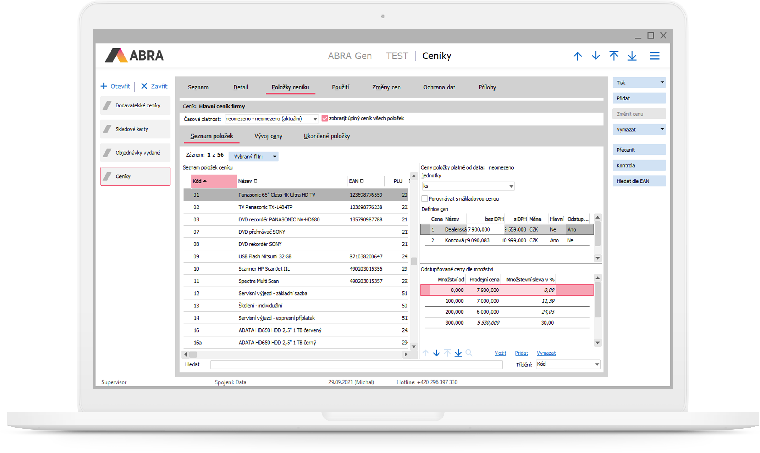The height and width of the screenshot is (453, 760).
Task: Click the Přidat link below graded prices
Action: 521,353
